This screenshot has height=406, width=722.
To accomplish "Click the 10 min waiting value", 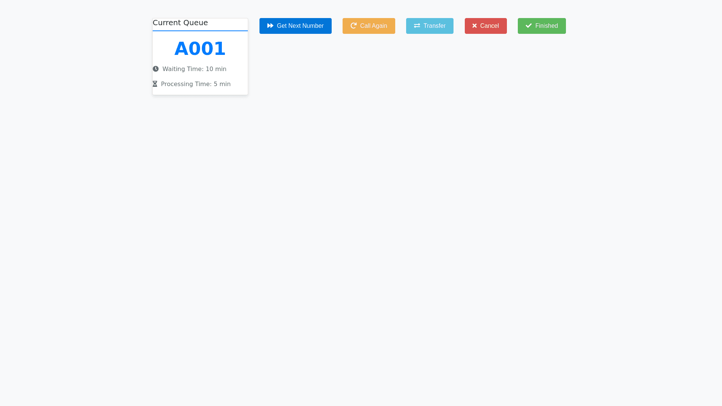I will 216,69.
